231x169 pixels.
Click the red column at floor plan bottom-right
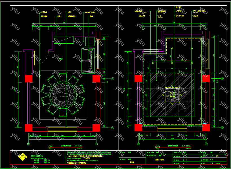[96, 128]
